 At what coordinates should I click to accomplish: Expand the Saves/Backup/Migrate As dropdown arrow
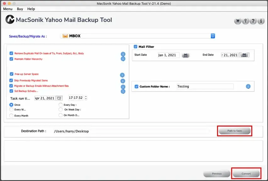213,36
